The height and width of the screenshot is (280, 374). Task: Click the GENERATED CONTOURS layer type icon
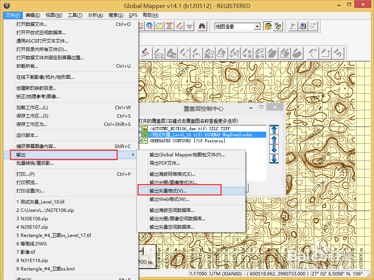point(145,141)
